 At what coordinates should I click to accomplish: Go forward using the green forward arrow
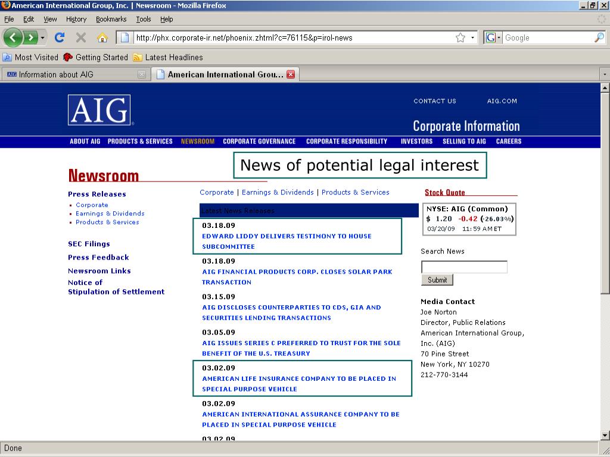(x=30, y=37)
